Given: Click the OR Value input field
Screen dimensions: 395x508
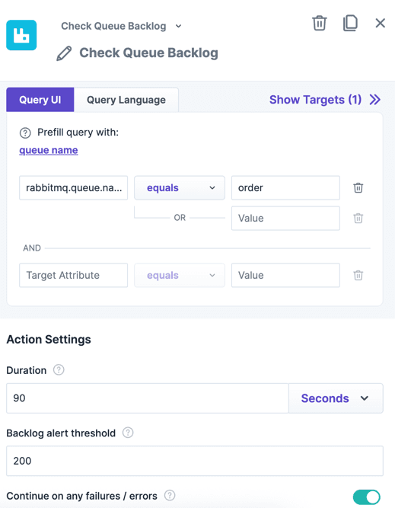Looking at the screenshot, I should coord(285,218).
